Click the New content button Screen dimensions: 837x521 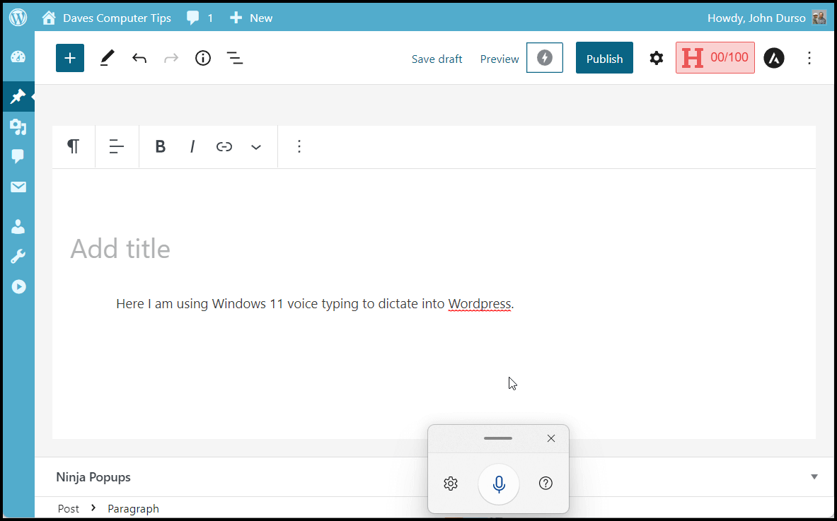[x=251, y=18]
